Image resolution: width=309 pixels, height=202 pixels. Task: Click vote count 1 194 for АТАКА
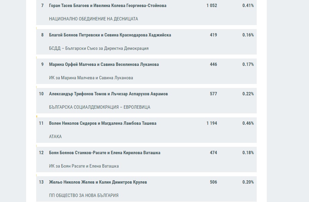pyautogui.click(x=212, y=123)
